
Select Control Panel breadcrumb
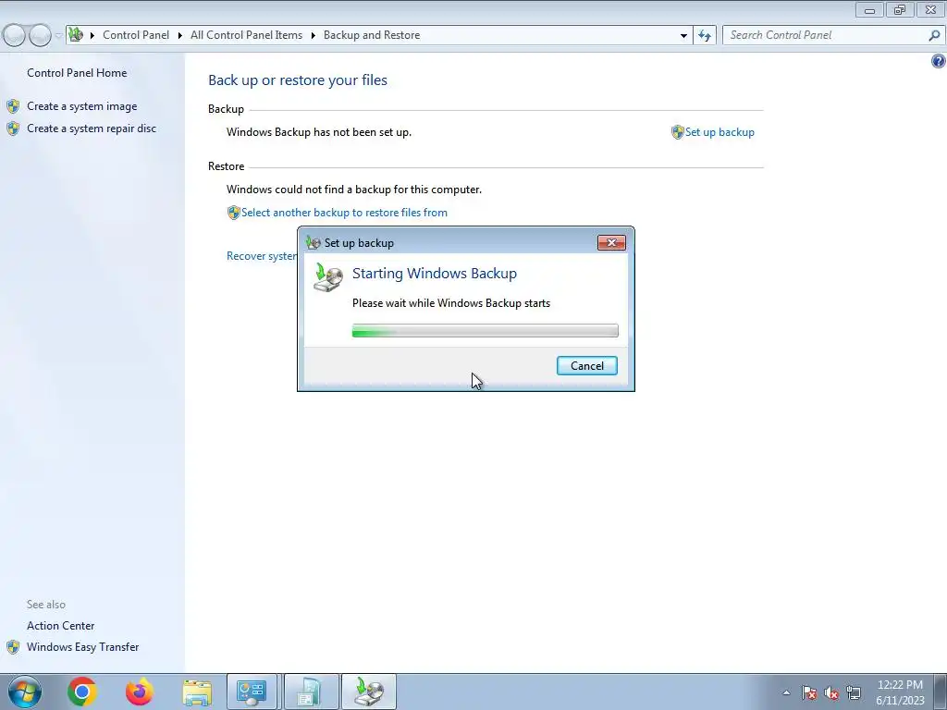click(136, 35)
